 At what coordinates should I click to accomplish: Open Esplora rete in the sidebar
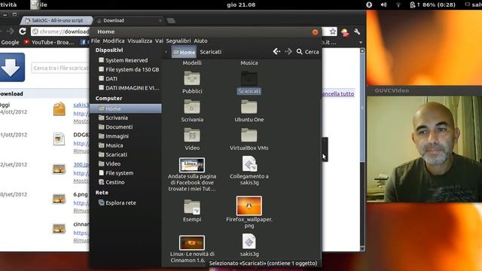pyautogui.click(x=126, y=202)
